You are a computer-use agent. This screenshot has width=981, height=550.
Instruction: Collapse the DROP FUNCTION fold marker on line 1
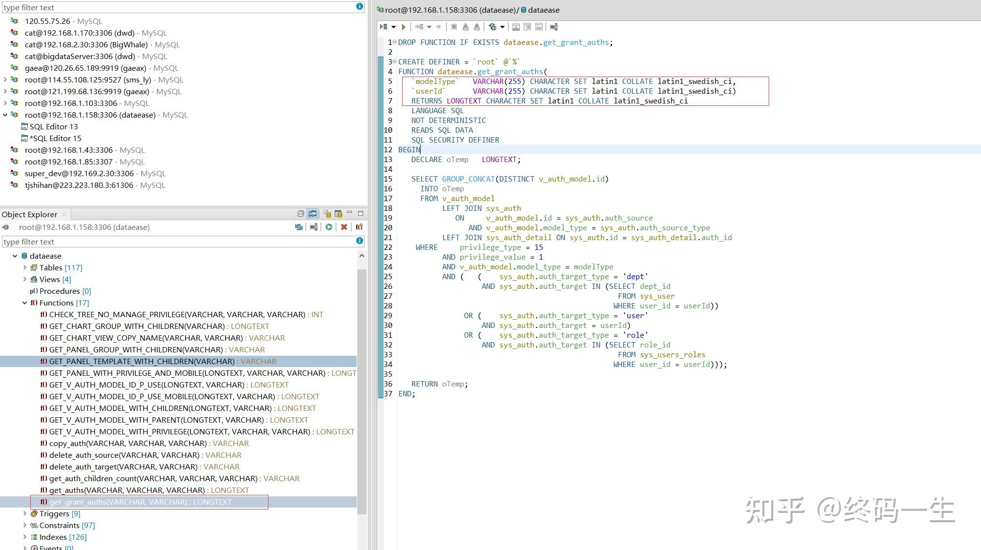pyautogui.click(x=395, y=42)
